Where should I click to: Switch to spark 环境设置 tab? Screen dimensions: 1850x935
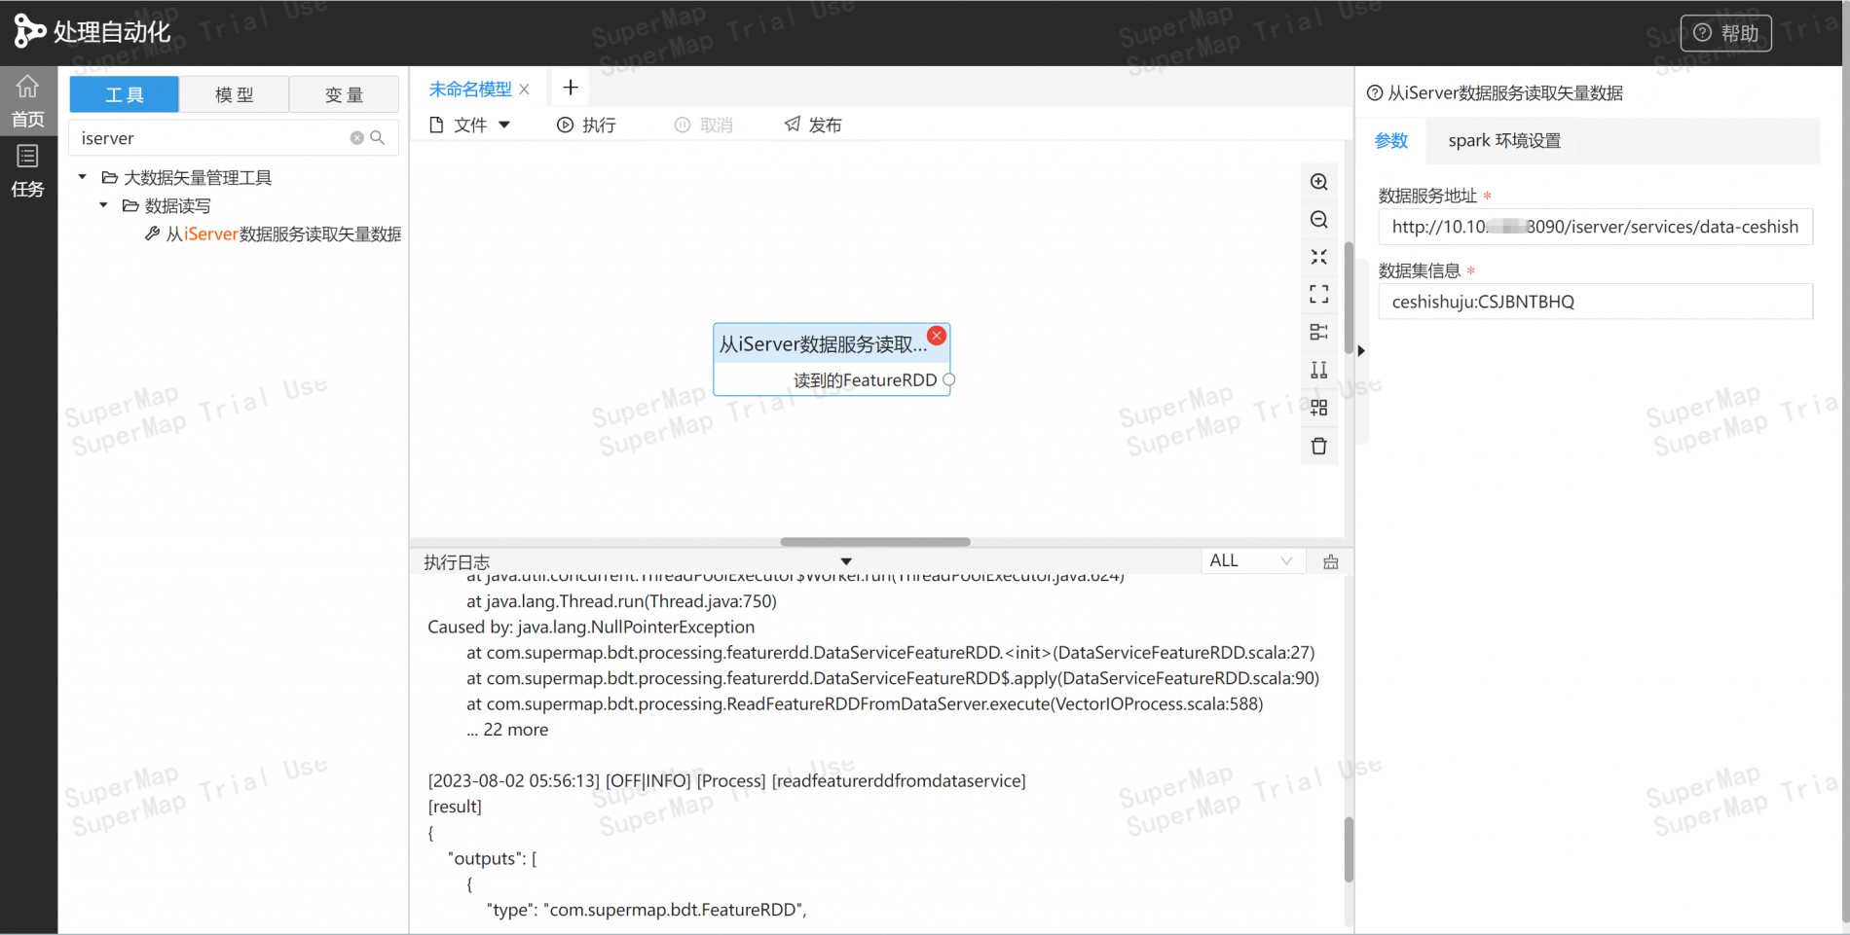[x=1504, y=140]
